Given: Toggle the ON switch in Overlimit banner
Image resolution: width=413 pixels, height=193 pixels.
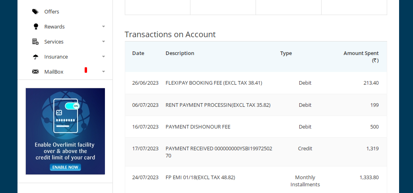Looking at the screenshot, I should [72, 106].
